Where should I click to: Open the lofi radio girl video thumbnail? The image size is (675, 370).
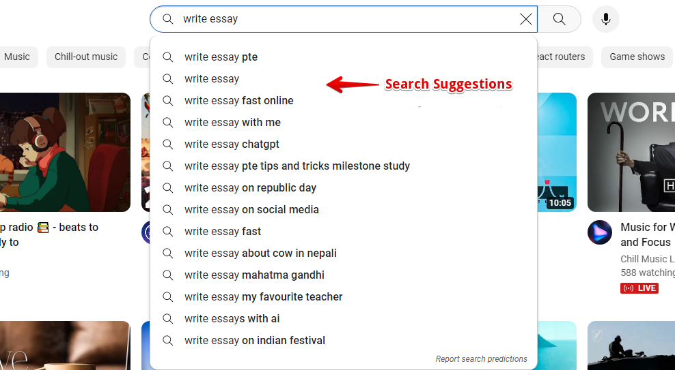(65, 152)
